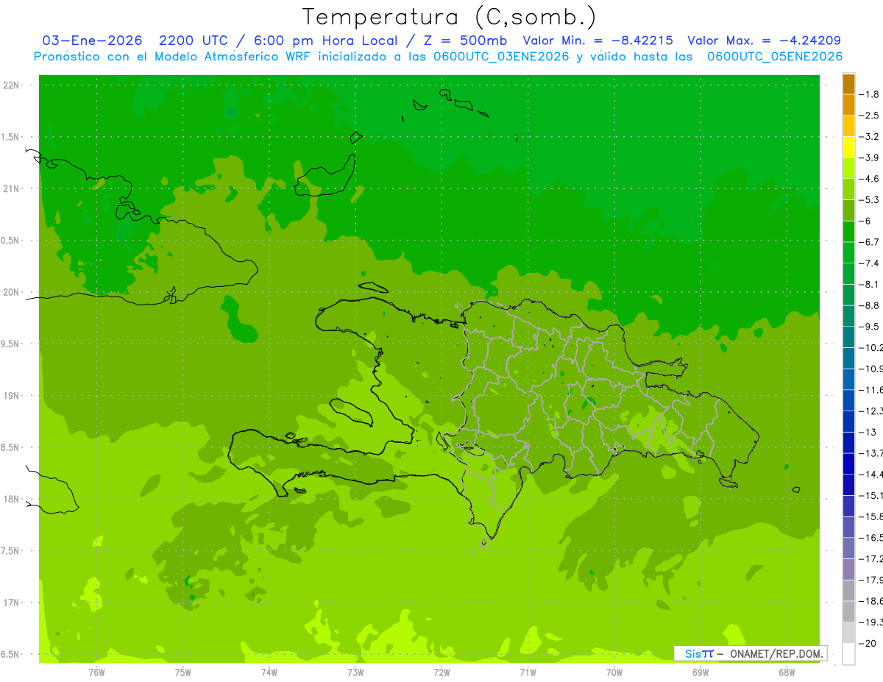Click the 76W longitude label

(x=96, y=672)
